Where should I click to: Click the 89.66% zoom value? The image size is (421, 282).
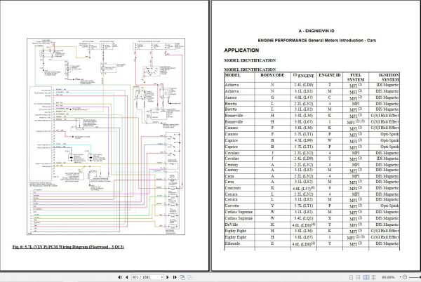pyautogui.click(x=388, y=277)
